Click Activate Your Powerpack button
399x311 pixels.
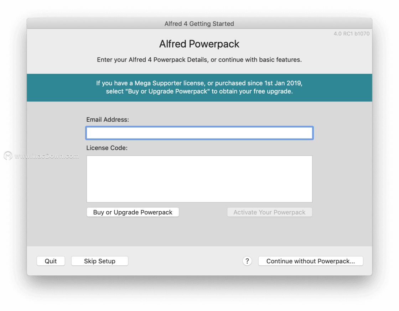coord(269,212)
